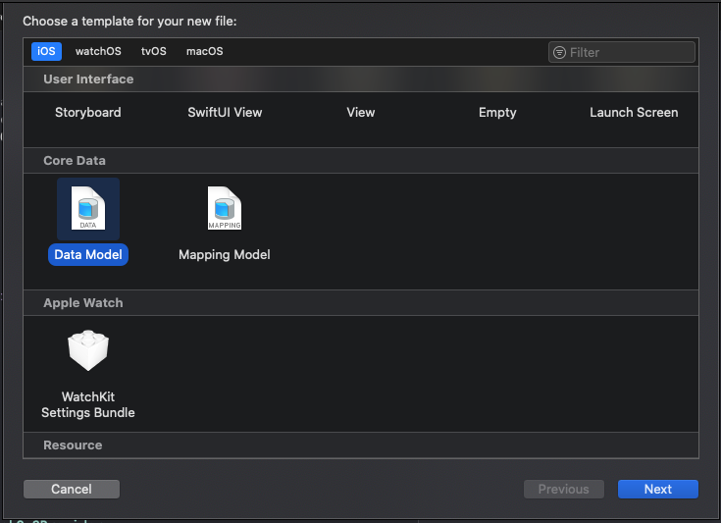Click the Previous button
Viewport: 721px width, 523px height.
tap(564, 489)
